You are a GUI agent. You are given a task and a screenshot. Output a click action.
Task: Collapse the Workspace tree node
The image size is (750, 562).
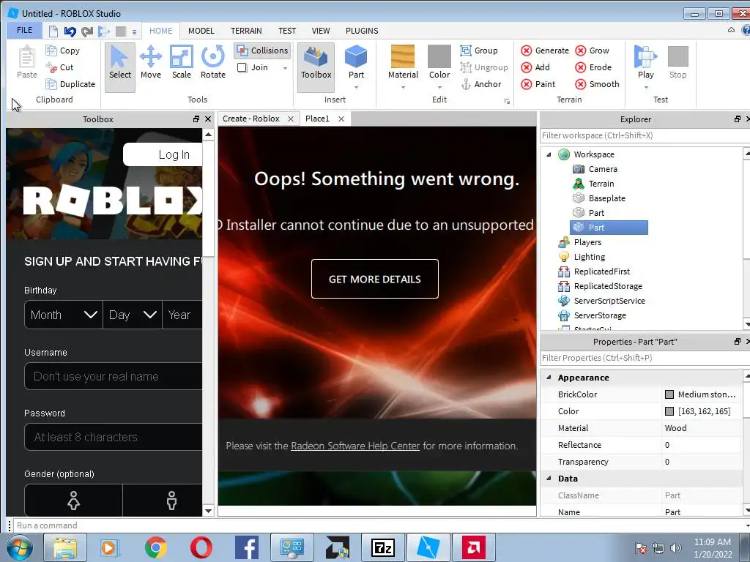click(549, 154)
